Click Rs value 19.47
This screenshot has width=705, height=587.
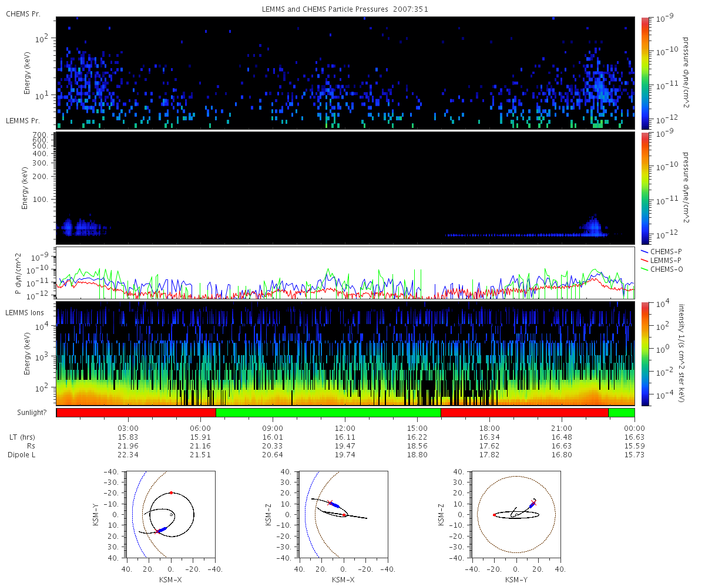[x=345, y=446]
